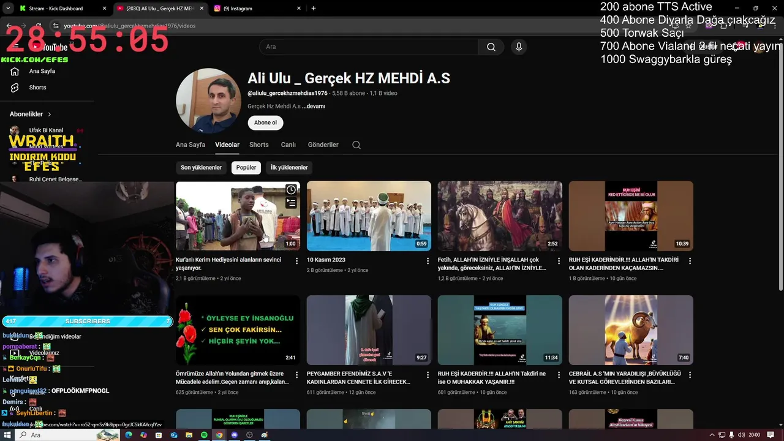Close the Kick Dashboard tab

click(x=104, y=9)
